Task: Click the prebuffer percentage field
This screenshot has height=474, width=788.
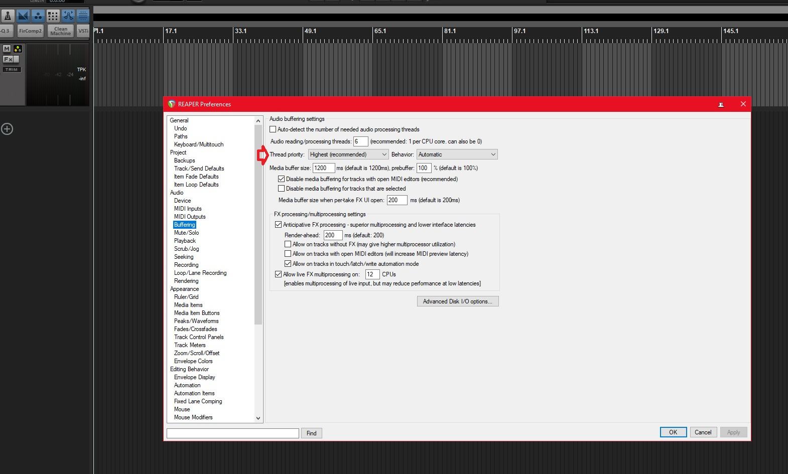Action: click(424, 168)
